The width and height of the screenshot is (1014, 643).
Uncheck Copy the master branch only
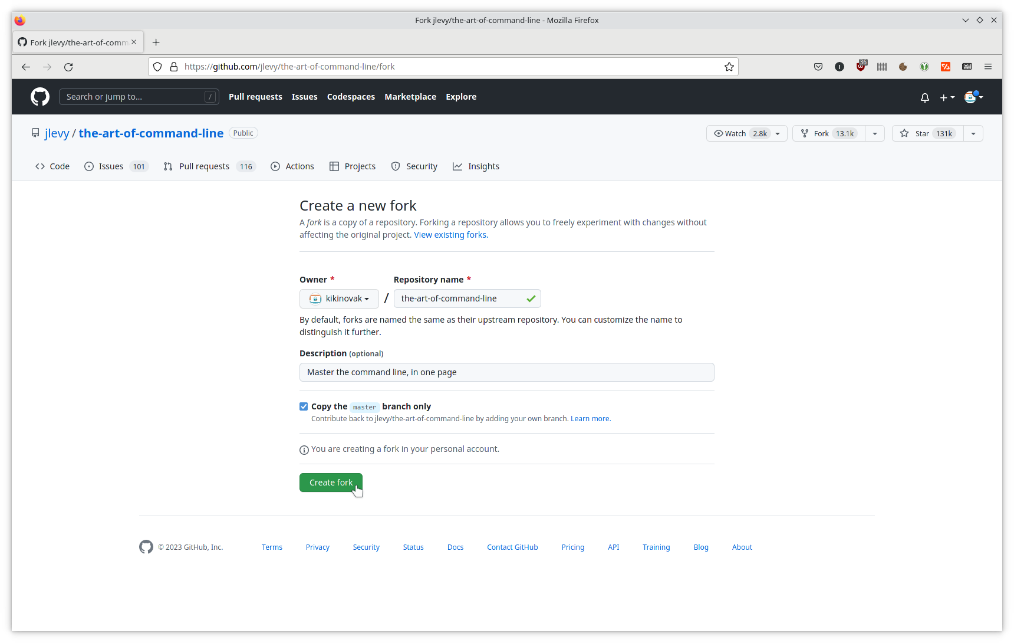click(x=304, y=406)
